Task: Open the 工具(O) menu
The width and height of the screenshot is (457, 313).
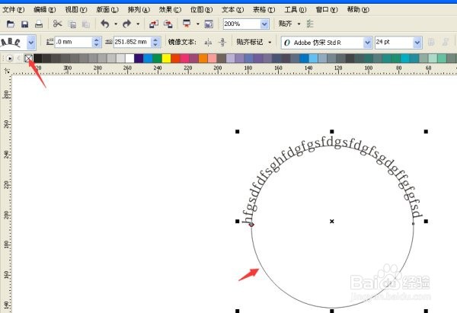Action: pos(296,10)
